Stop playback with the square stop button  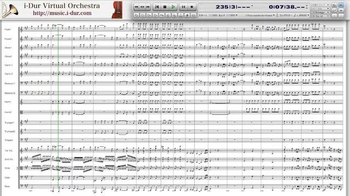click(165, 7)
